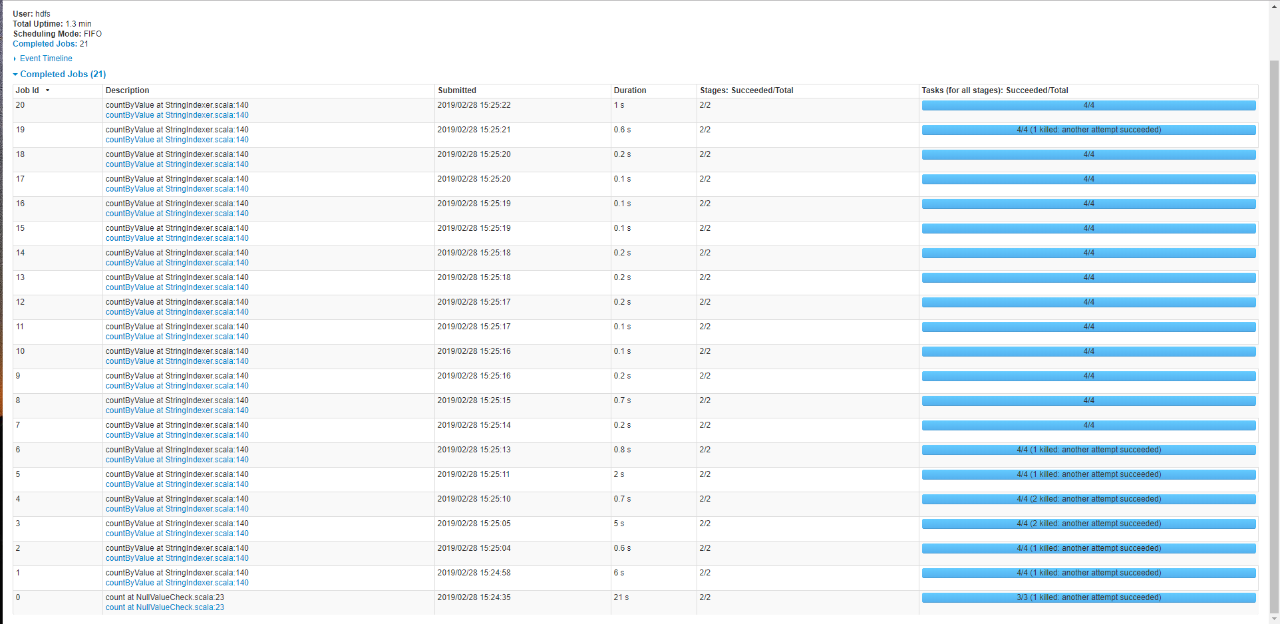Screen dimensions: 1280x624
Task: Click the task progress bar for job 20
Action: [x=1088, y=105]
